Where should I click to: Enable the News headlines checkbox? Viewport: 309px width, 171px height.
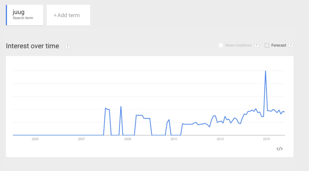(221, 45)
